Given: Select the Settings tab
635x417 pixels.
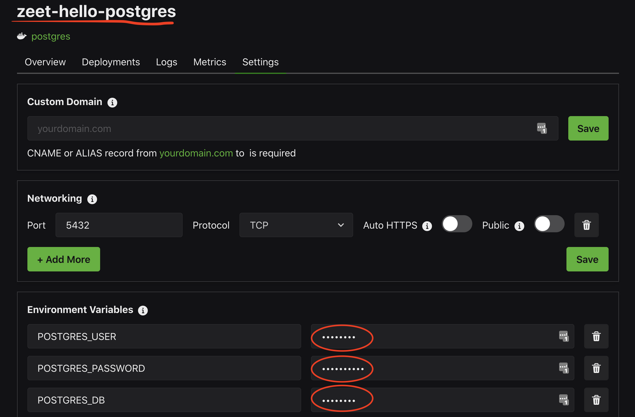Looking at the screenshot, I should pyautogui.click(x=260, y=62).
